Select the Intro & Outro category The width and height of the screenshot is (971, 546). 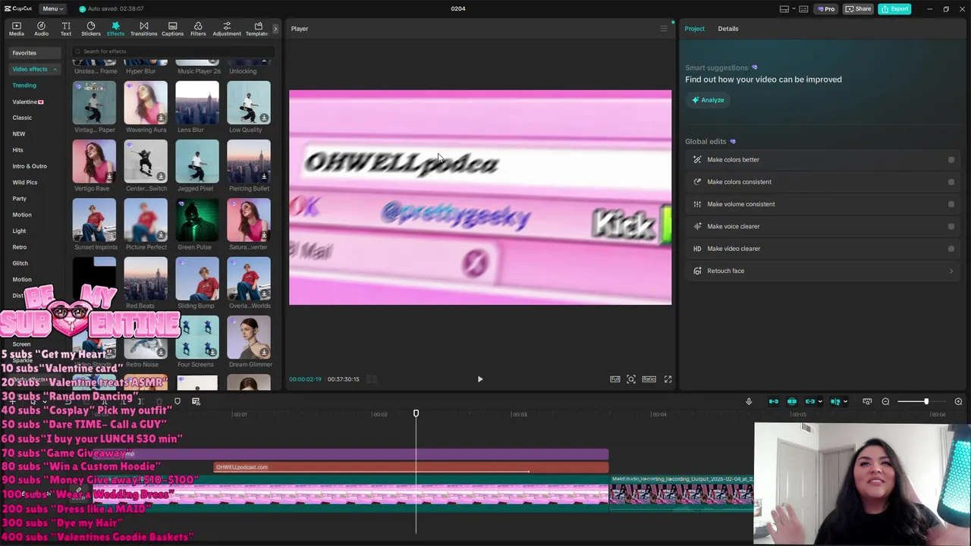[x=30, y=166]
